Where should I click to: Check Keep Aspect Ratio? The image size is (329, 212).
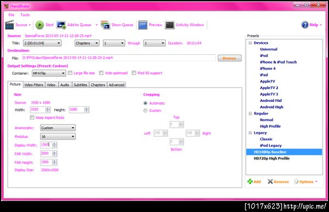(32, 117)
